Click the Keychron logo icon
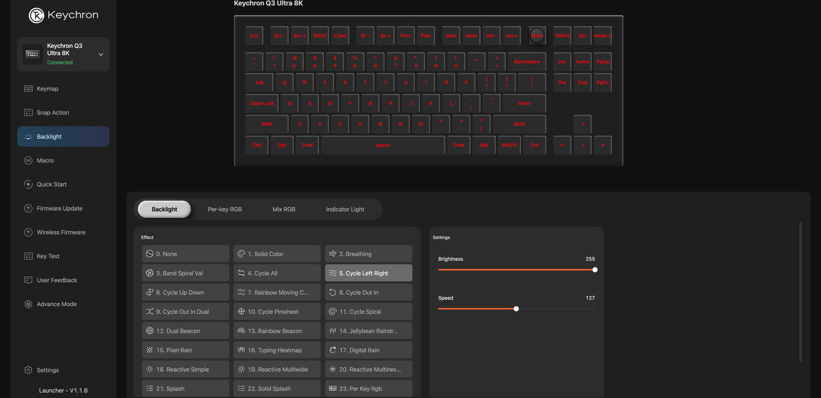The height and width of the screenshot is (398, 821). tap(37, 15)
